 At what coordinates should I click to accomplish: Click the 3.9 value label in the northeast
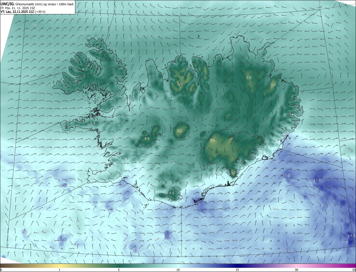tap(249, 78)
